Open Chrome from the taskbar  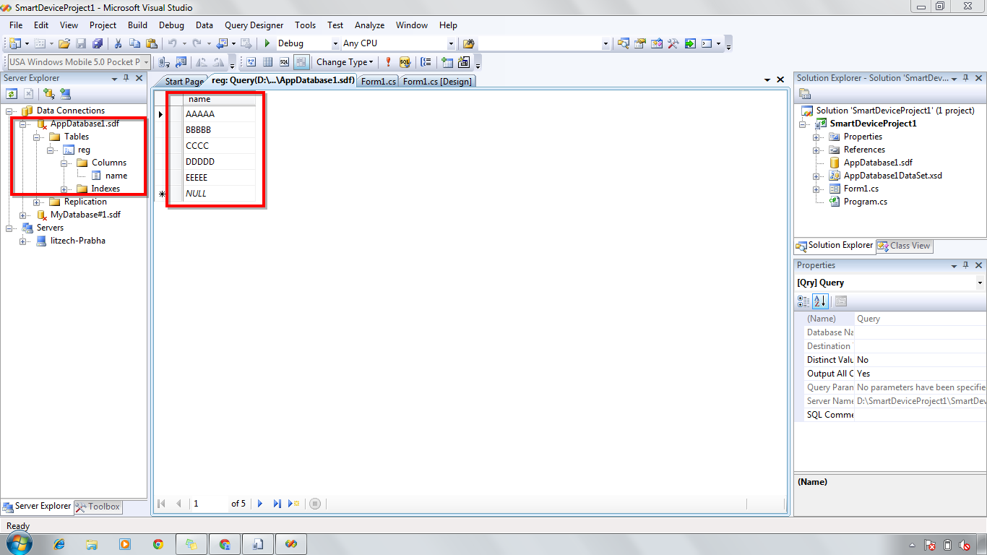[158, 544]
